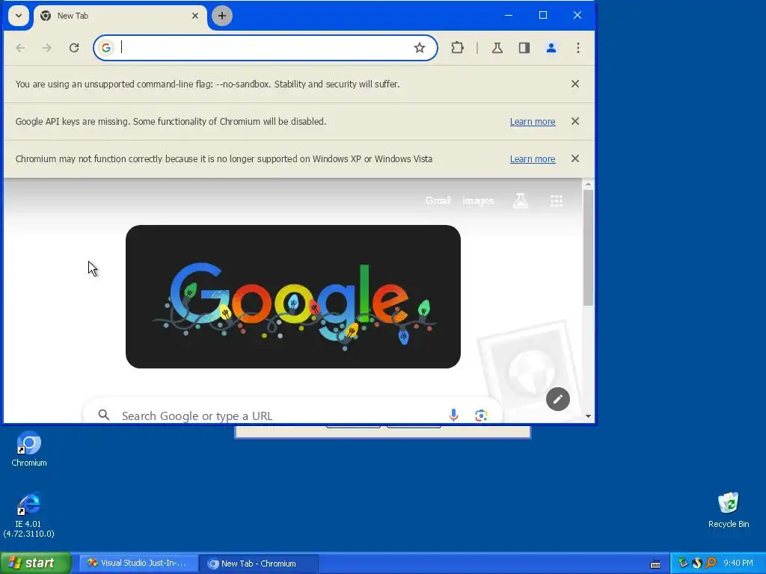This screenshot has height=574, width=766.
Task: Open the on-screen keyboard taskbar icon
Action: [x=655, y=564]
